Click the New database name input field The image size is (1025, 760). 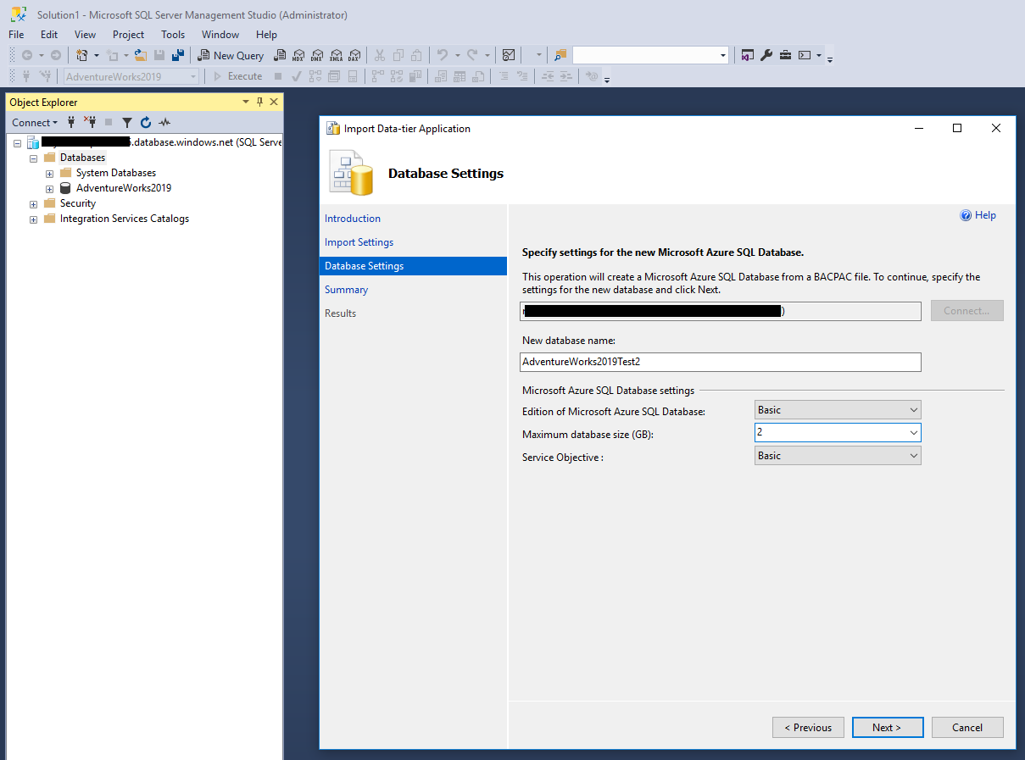[x=721, y=362]
